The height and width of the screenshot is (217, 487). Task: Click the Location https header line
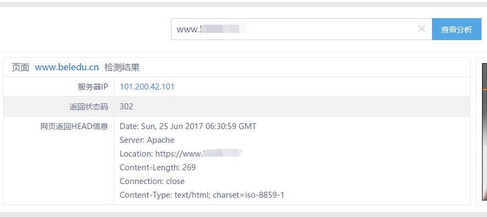[181, 154]
